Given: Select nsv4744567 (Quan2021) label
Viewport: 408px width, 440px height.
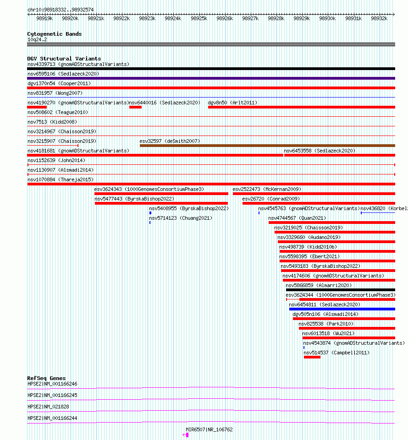Looking at the screenshot, I should point(297,218).
